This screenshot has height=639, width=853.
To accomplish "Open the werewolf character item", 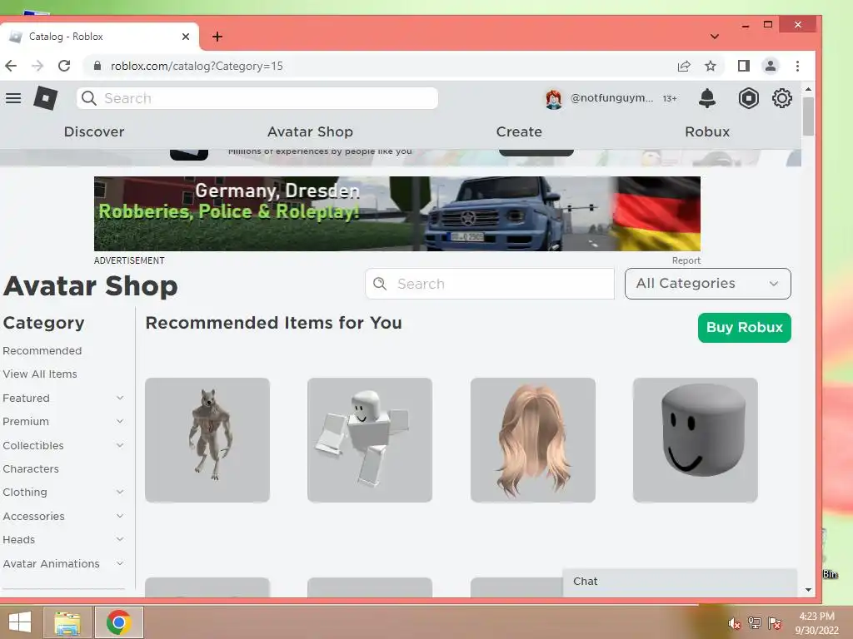I will [x=207, y=439].
